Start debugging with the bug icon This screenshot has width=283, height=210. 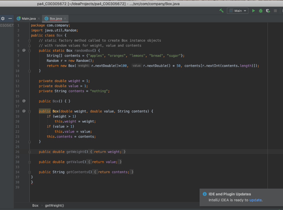coord(261,11)
